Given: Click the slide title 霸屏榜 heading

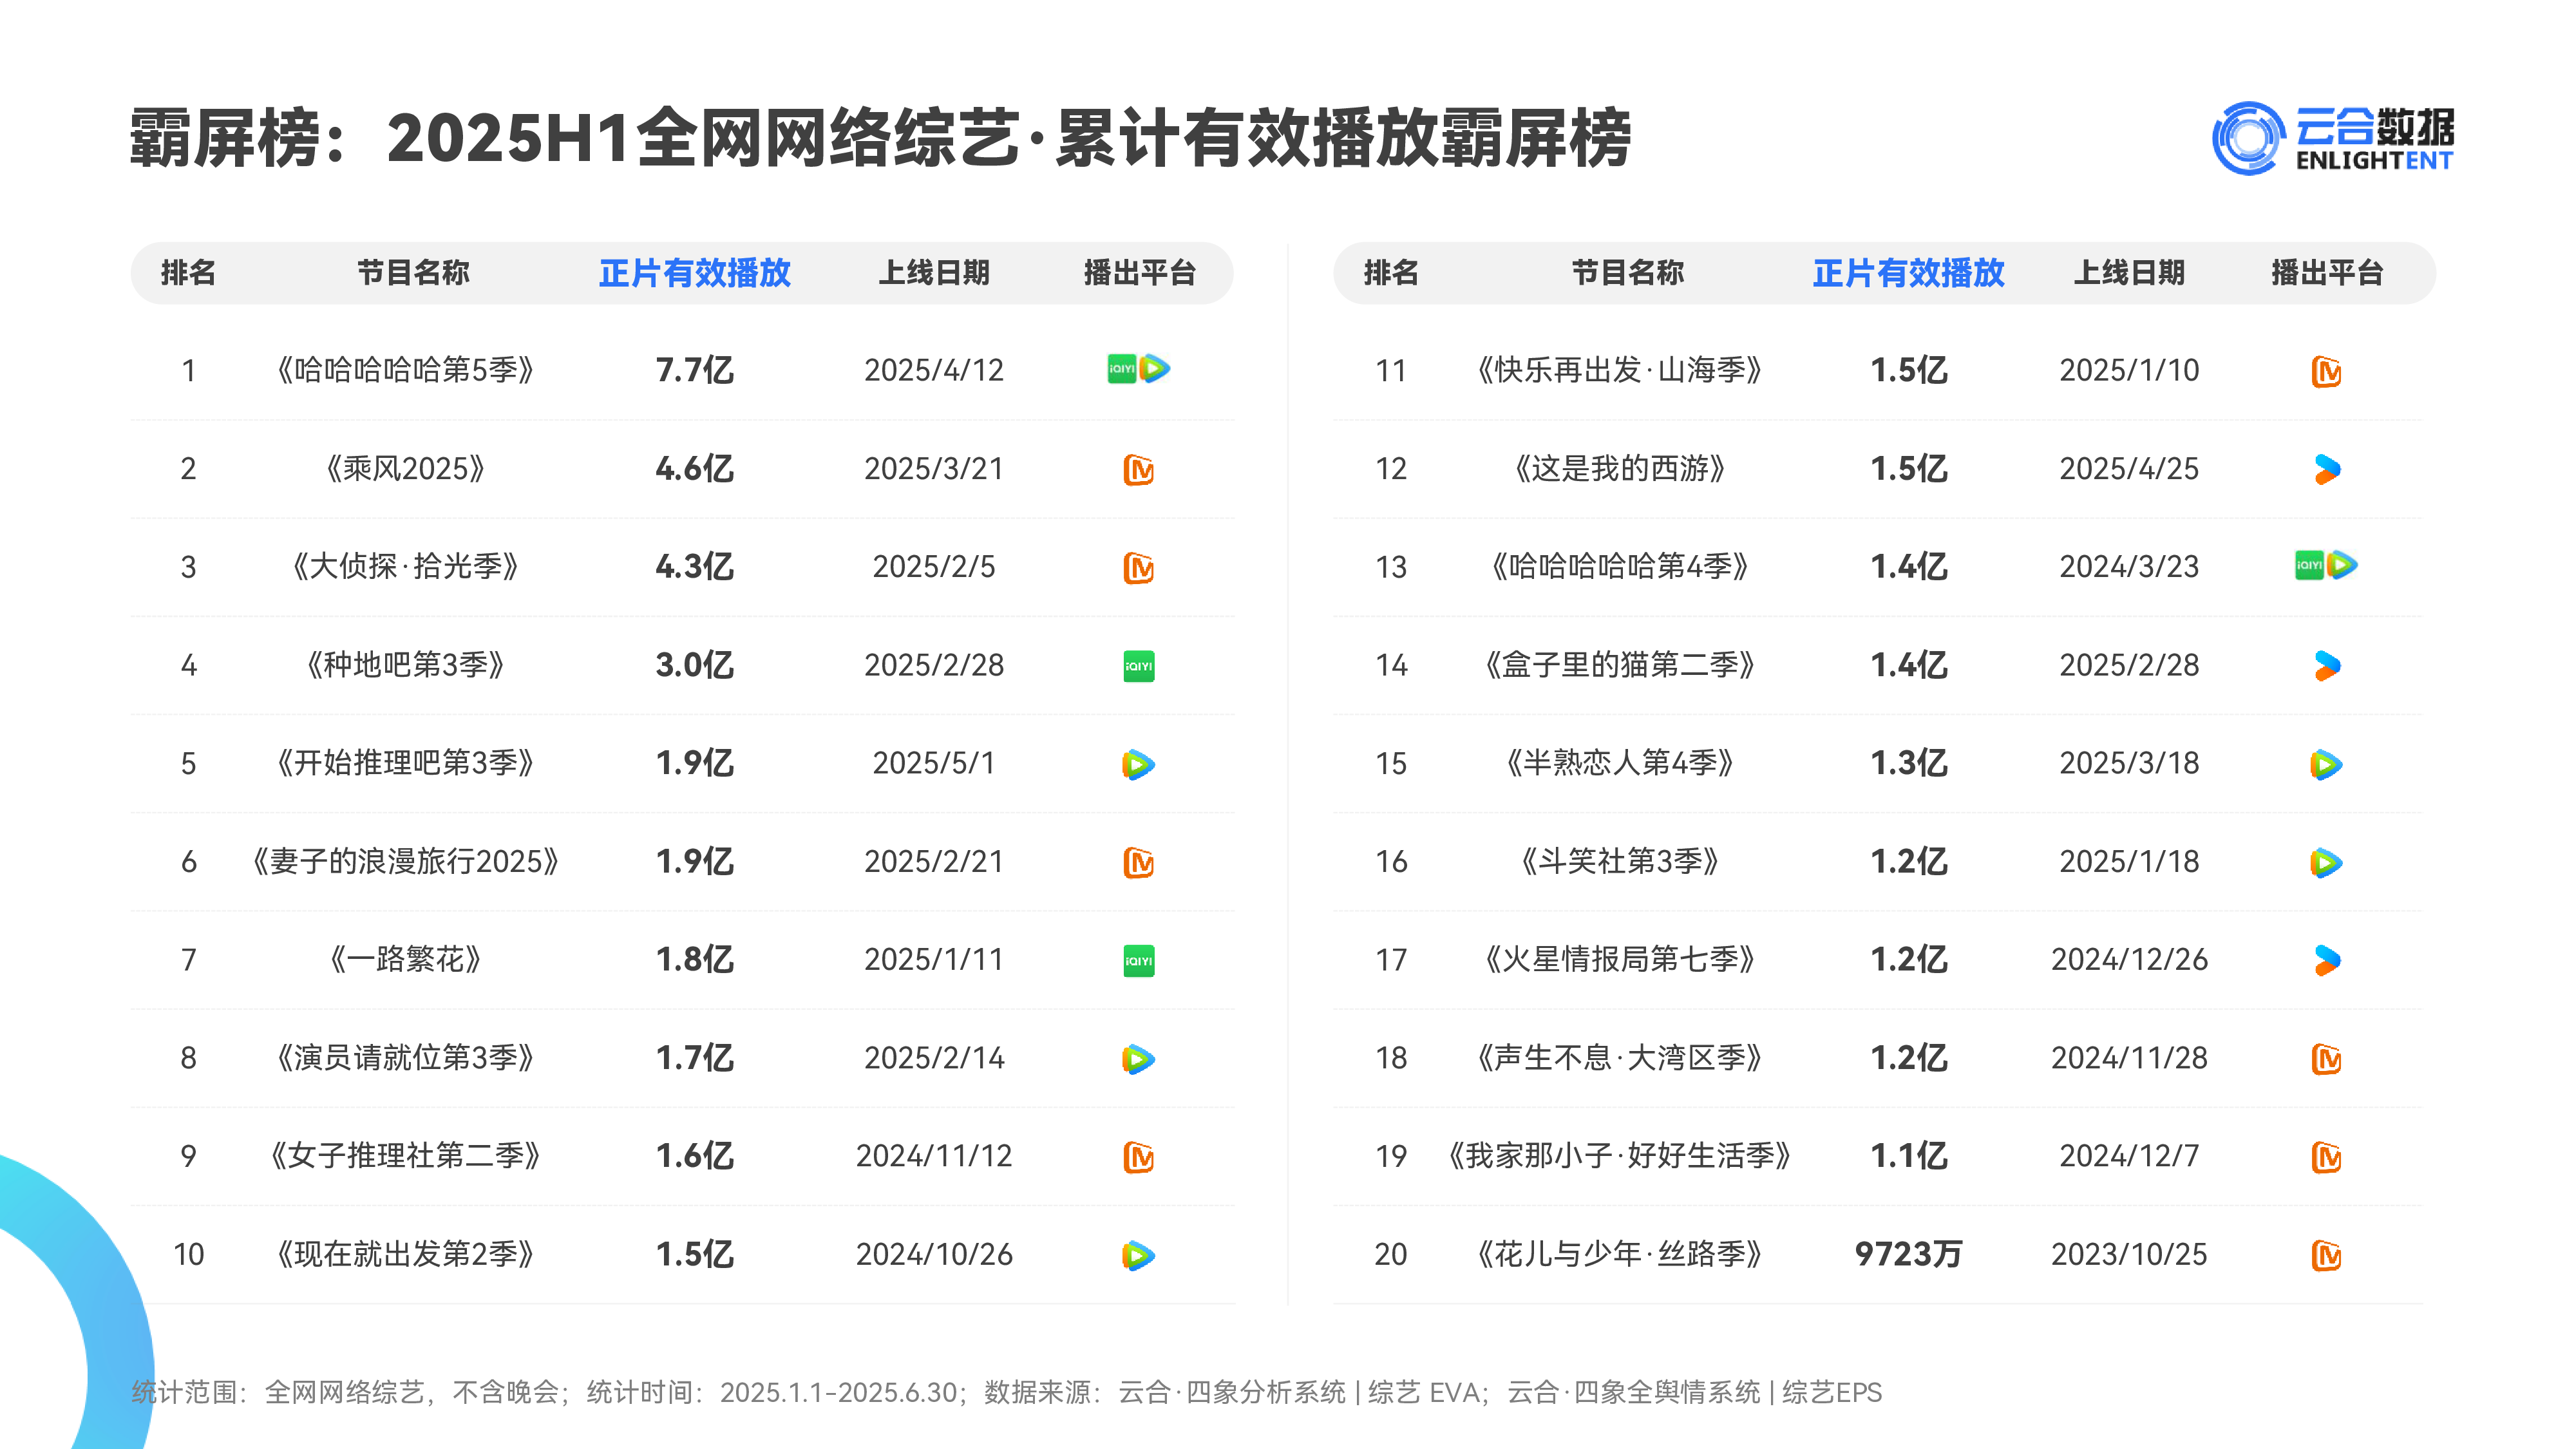Looking at the screenshot, I should [880, 138].
